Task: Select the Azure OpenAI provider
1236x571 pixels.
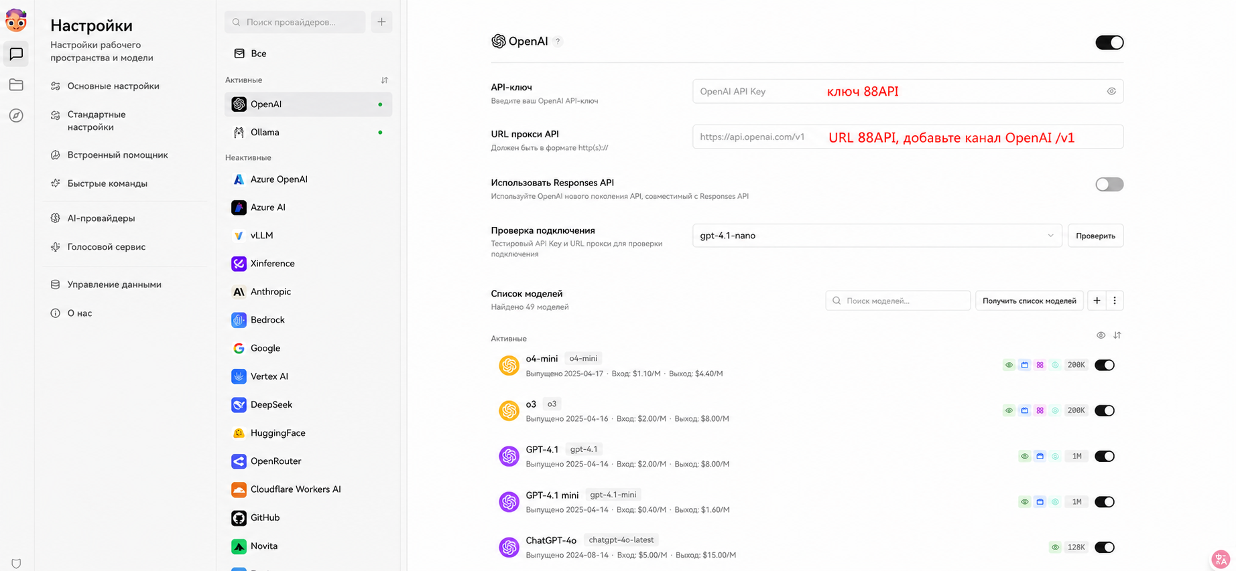Action: tap(308, 179)
